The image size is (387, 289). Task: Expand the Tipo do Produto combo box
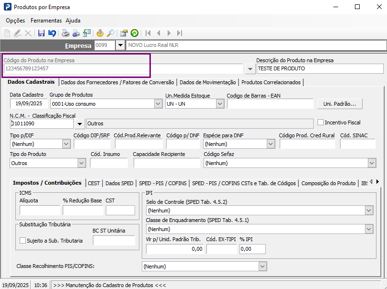click(81, 163)
